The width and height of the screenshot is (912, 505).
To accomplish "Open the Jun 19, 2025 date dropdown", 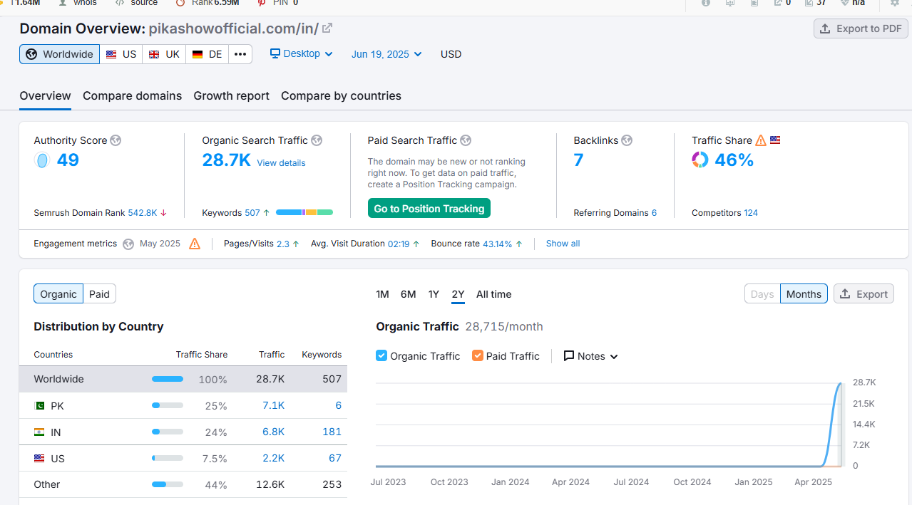I will point(386,54).
